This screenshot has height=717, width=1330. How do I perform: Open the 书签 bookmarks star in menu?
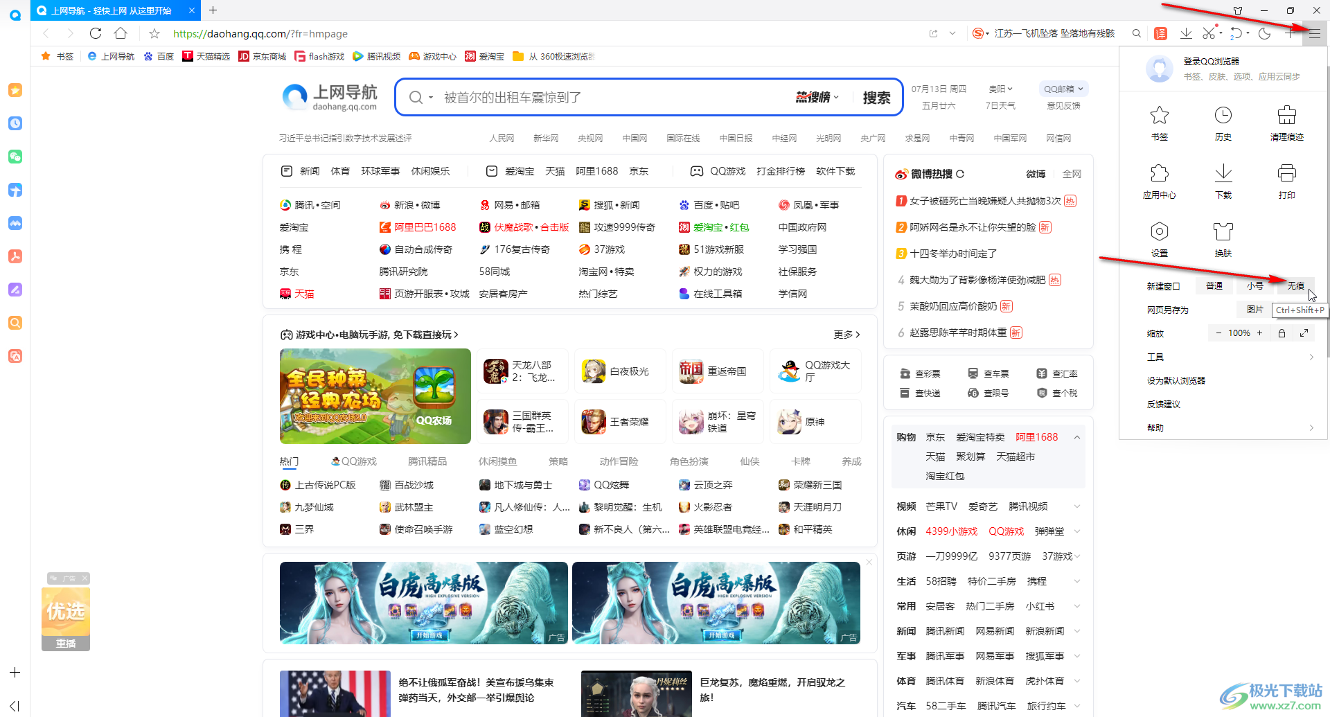pyautogui.click(x=1159, y=123)
